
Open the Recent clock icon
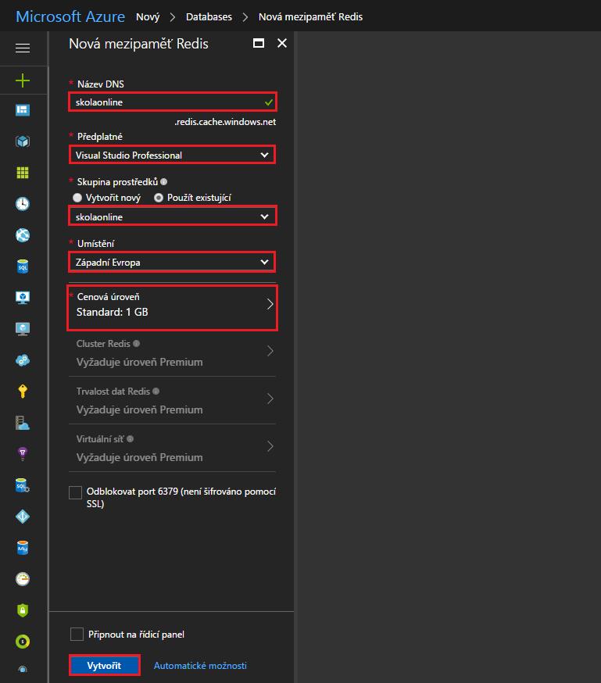(23, 204)
